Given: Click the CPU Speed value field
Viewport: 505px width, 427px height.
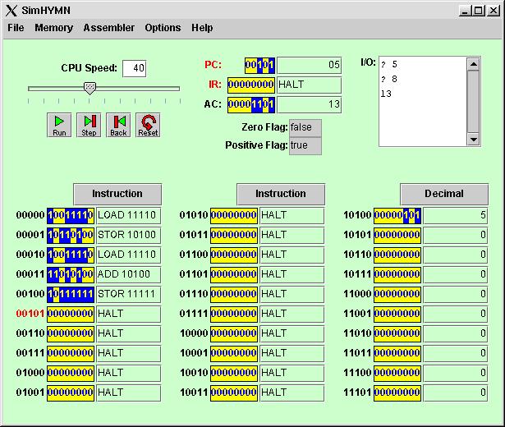Looking at the screenshot, I should [x=135, y=68].
